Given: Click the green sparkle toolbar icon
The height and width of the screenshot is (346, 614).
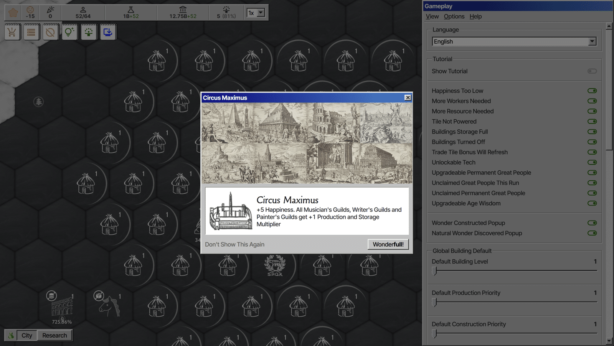Looking at the screenshot, I should [x=89, y=32].
